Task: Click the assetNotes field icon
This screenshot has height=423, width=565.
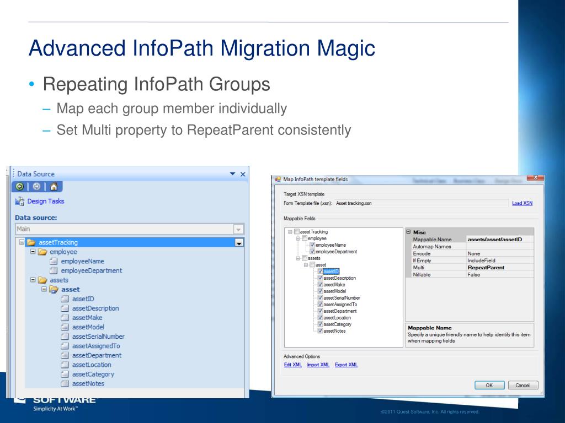Action: (x=65, y=383)
